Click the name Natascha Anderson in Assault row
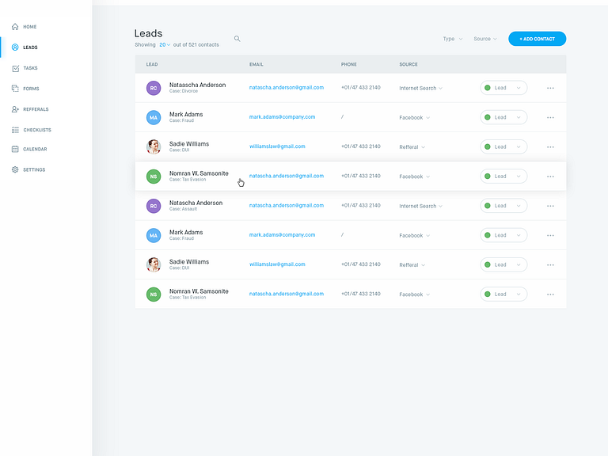The image size is (608, 456). pyautogui.click(x=196, y=203)
